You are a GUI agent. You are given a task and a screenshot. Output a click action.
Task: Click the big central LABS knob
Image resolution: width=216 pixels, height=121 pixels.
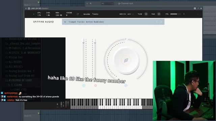[x=126, y=60]
